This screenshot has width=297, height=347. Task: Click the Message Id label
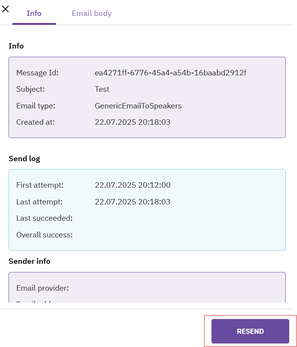[x=37, y=73]
